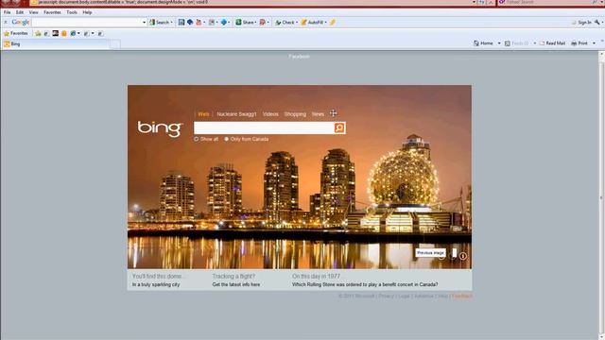Click Sign In on the Google Toolbar
The width and height of the screenshot is (605, 340).
click(584, 23)
